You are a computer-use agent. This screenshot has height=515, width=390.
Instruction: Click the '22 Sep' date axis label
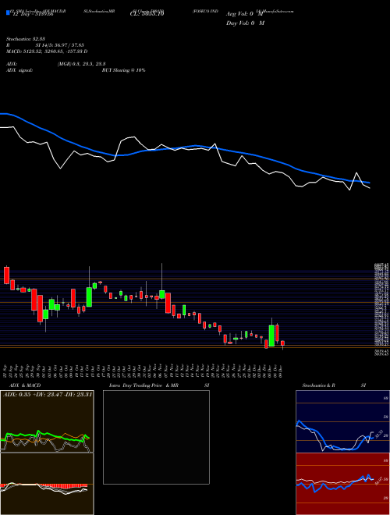[x=6, y=370]
